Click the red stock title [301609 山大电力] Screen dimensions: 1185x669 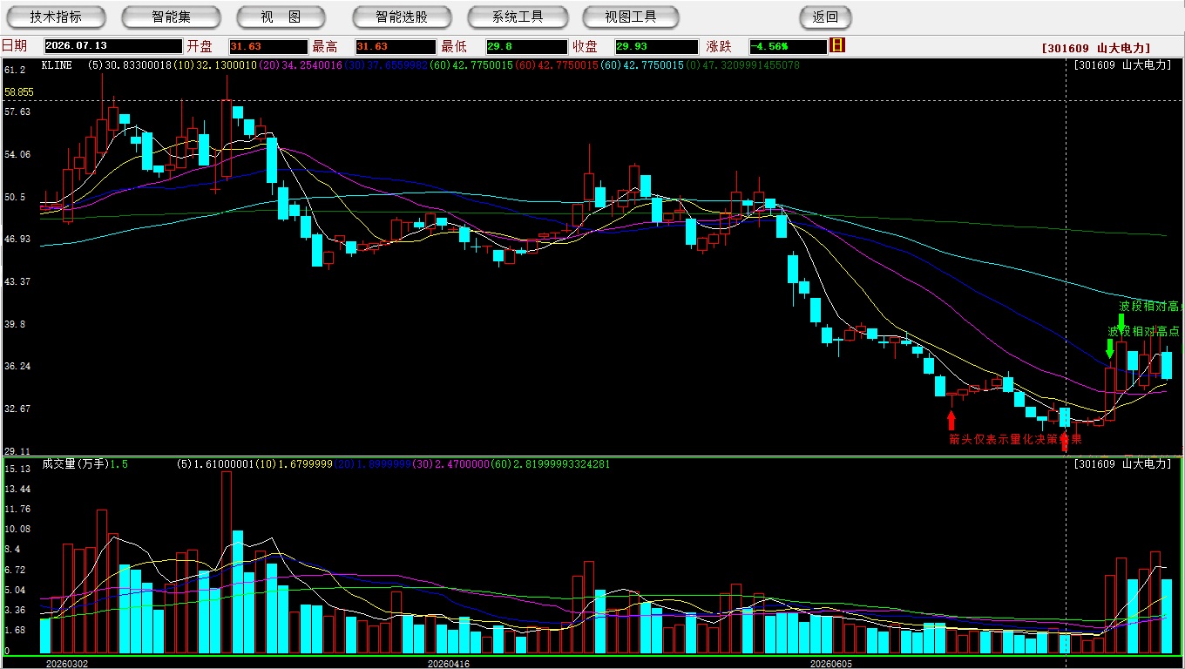click(1095, 48)
